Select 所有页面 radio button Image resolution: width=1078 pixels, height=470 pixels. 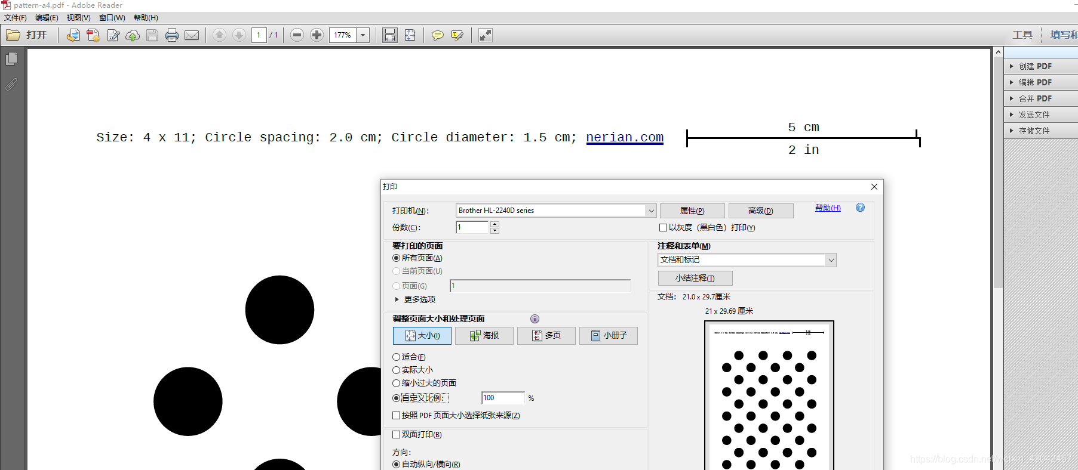tap(396, 258)
